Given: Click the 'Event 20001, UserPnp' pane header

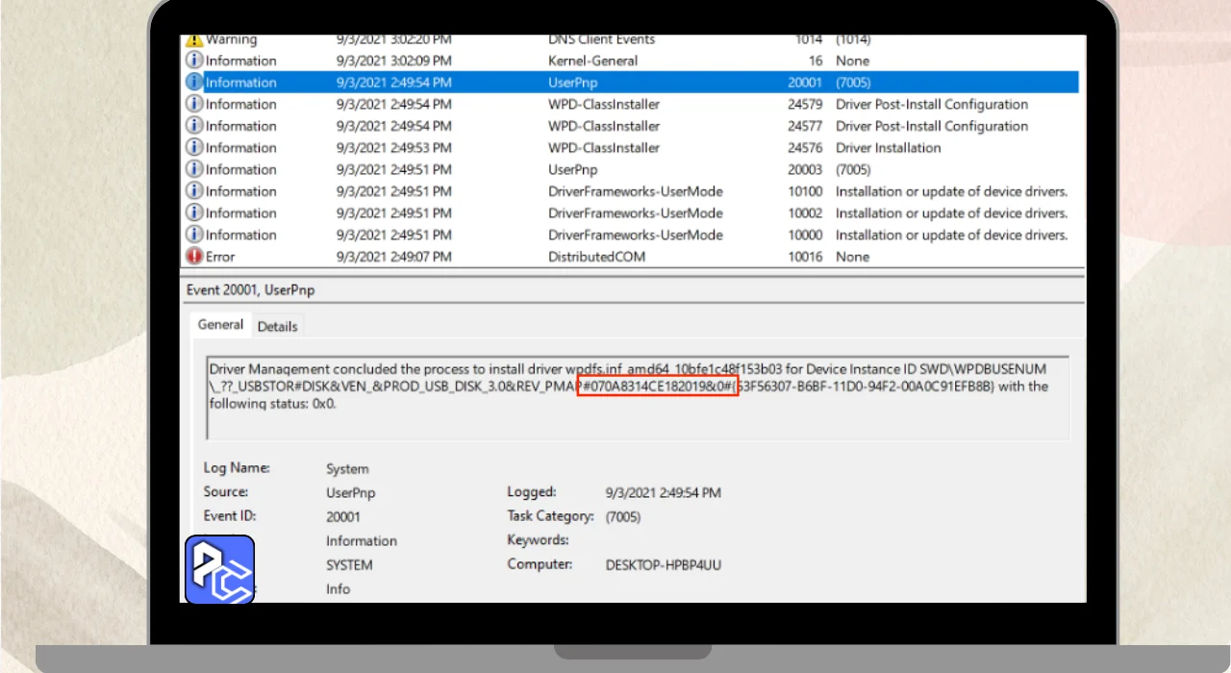Looking at the screenshot, I should point(250,289).
